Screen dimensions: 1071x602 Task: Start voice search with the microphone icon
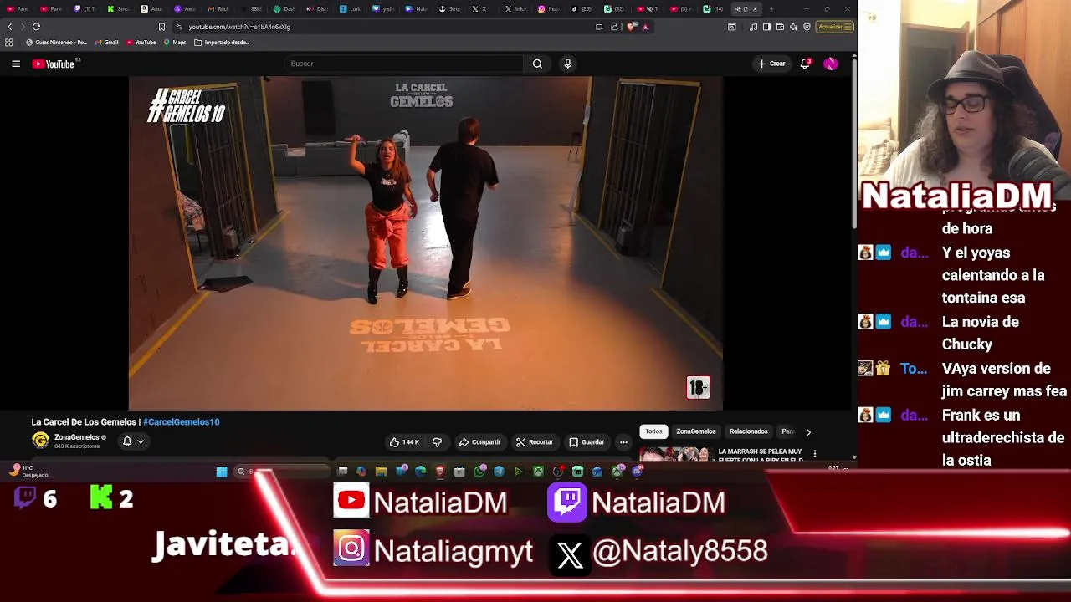pyautogui.click(x=567, y=64)
